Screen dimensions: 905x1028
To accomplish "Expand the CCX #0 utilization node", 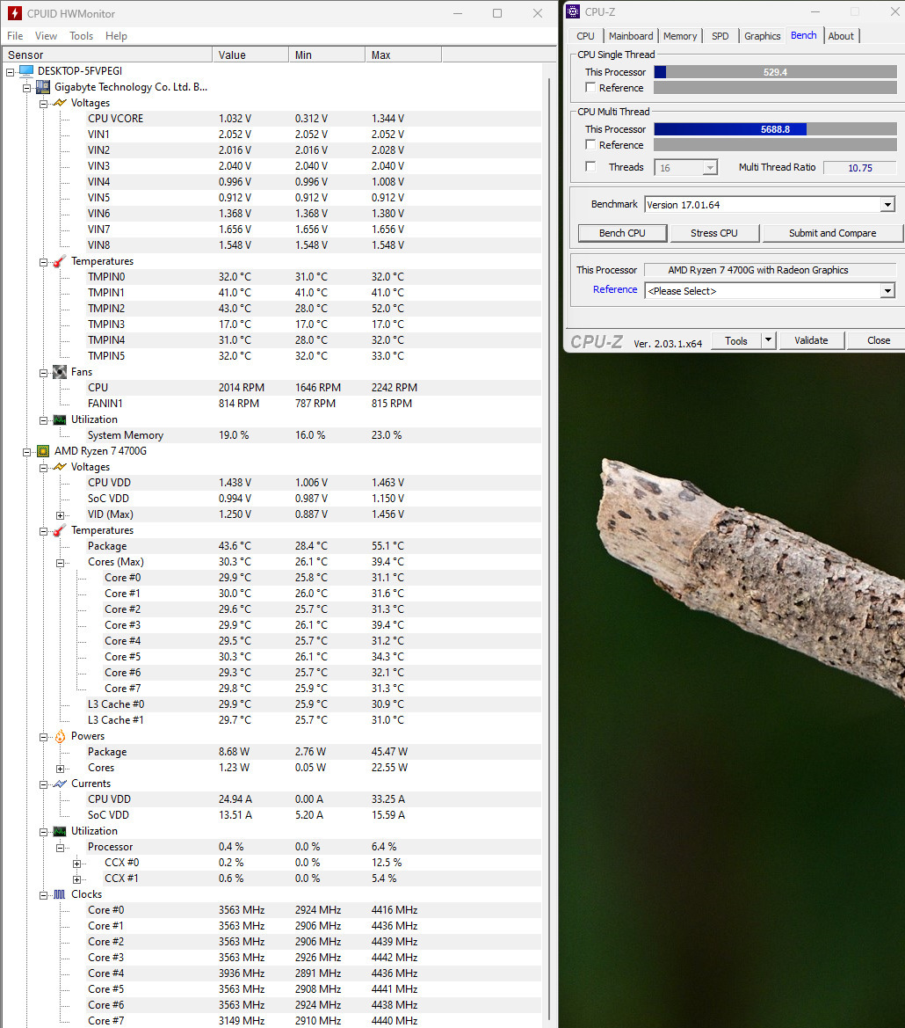I will click(76, 864).
